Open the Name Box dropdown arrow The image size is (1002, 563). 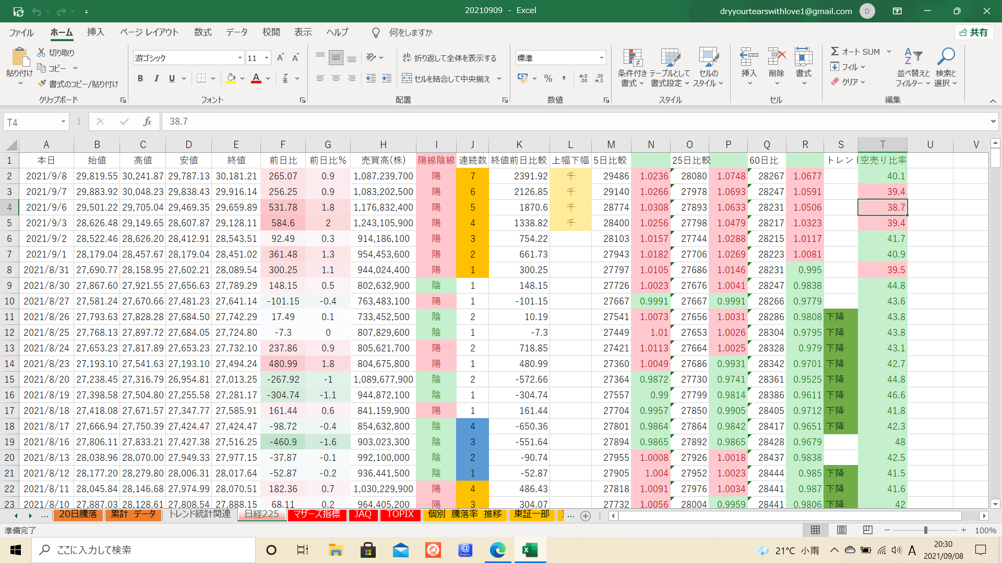63,121
